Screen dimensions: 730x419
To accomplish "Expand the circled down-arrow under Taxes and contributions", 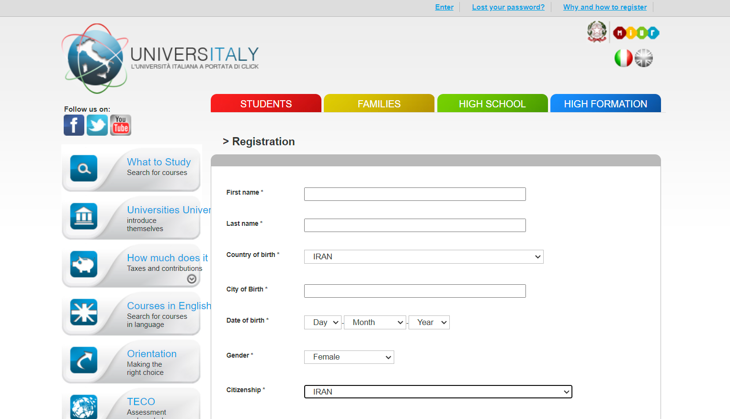I will [192, 279].
